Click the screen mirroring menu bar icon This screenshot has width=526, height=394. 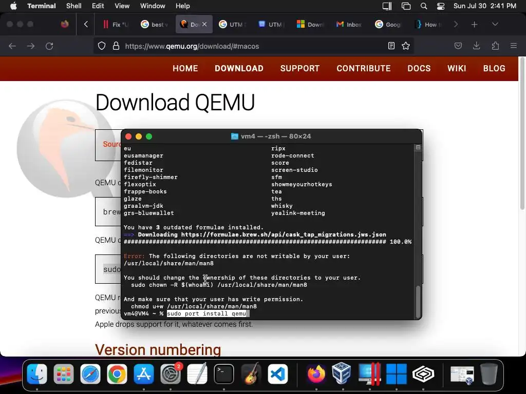(x=387, y=6)
